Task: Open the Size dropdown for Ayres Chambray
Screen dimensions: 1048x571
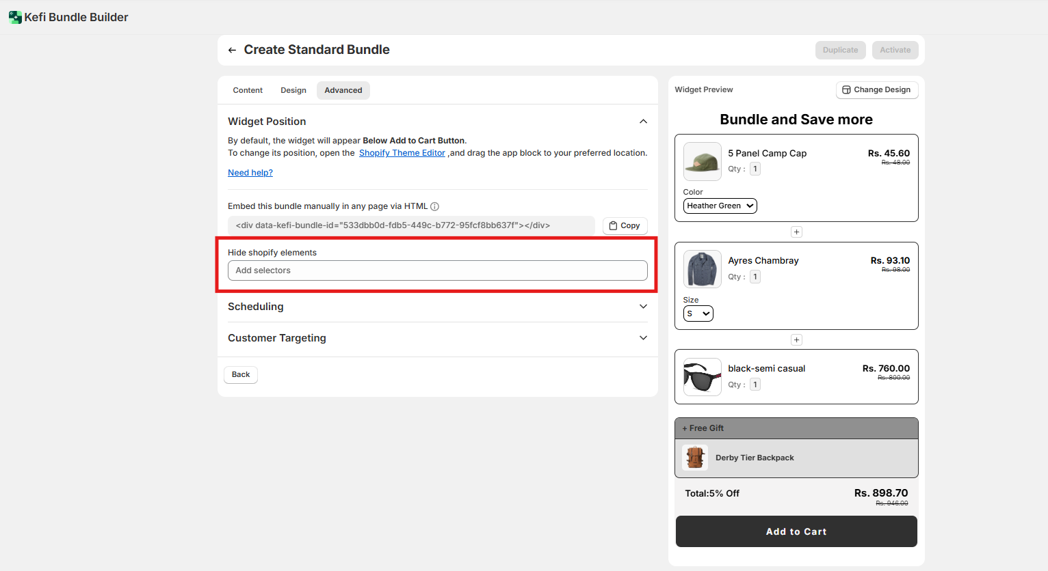Action: [x=698, y=314]
